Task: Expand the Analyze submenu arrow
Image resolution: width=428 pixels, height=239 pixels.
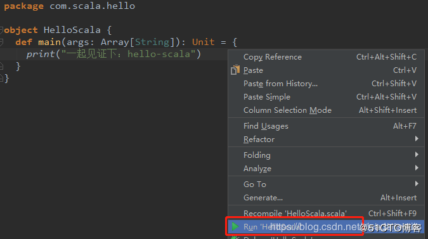Action: (x=417, y=168)
